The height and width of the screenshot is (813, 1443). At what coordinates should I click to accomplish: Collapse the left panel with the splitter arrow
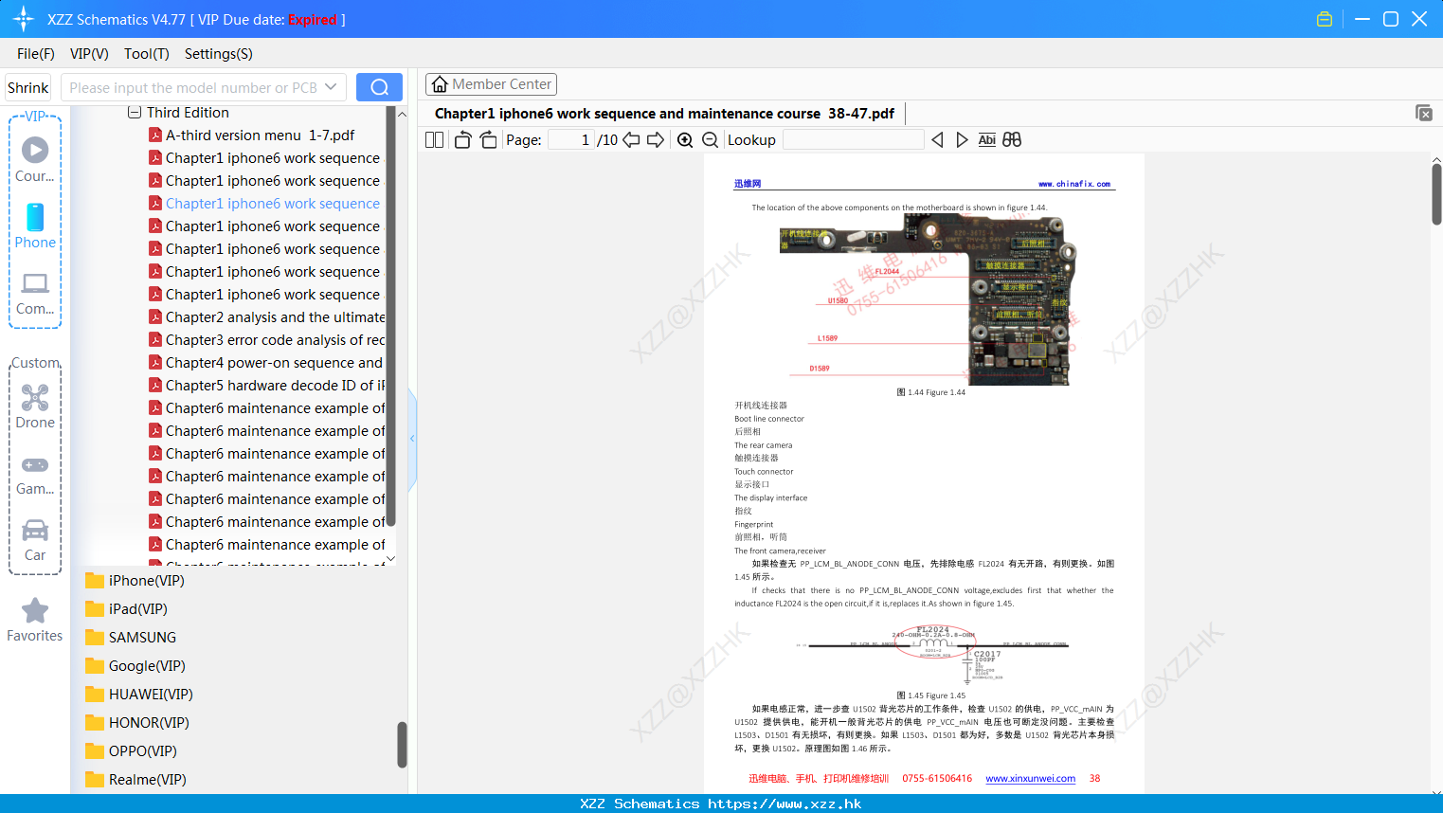pos(412,439)
